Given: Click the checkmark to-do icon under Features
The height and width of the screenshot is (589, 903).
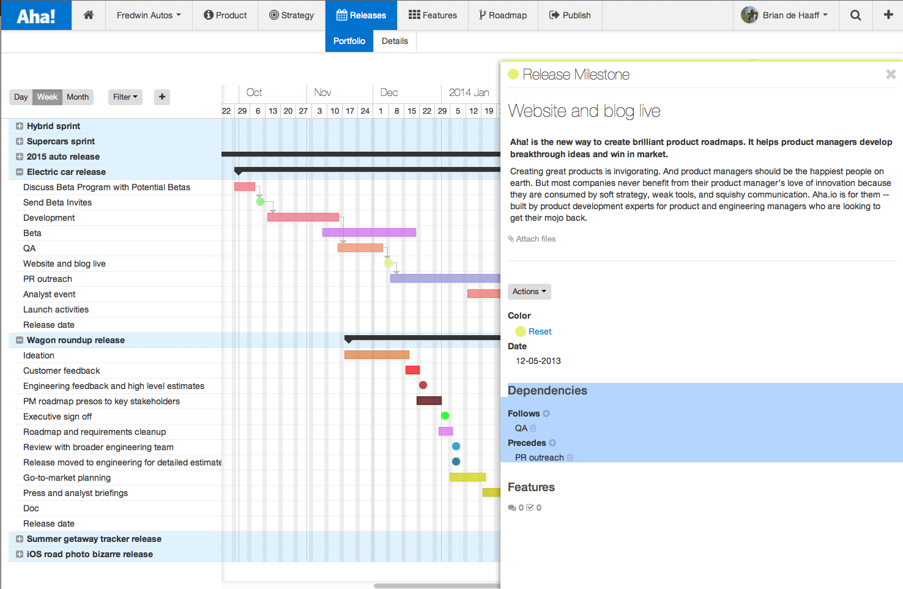Looking at the screenshot, I should coord(530,508).
